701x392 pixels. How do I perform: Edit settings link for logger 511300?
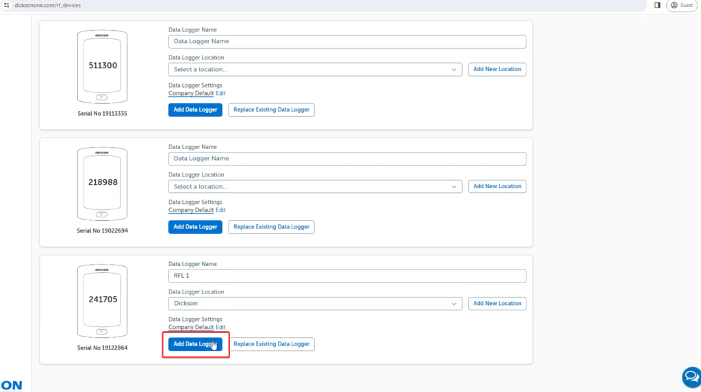[x=220, y=93]
